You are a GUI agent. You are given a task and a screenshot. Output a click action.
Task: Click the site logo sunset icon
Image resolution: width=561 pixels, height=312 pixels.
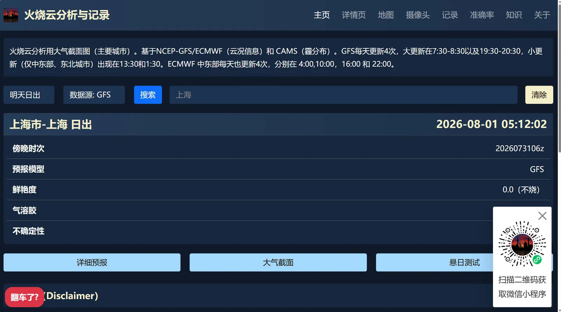click(x=11, y=15)
